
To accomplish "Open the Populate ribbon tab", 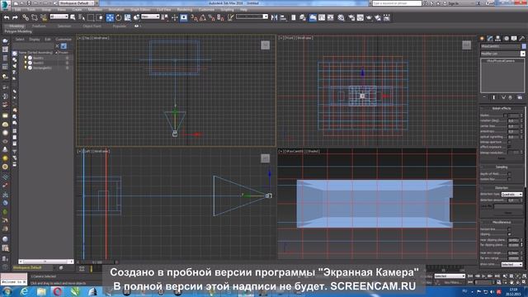I will pyautogui.click(x=119, y=26).
